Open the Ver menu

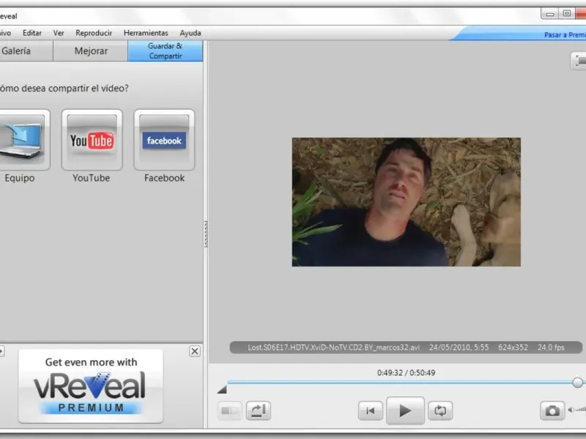(59, 33)
